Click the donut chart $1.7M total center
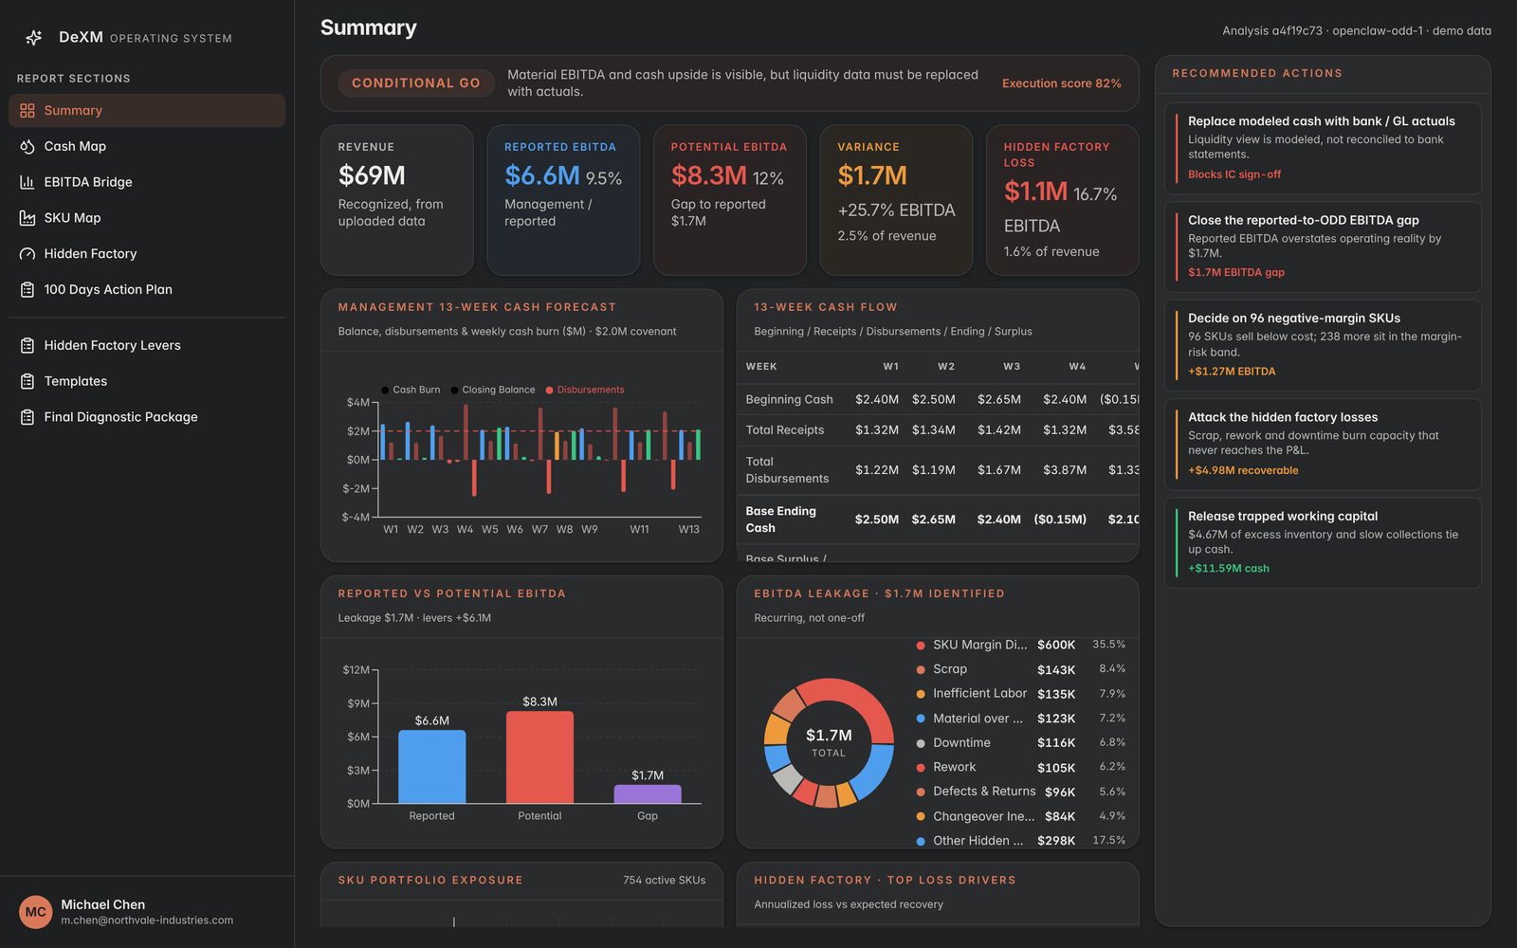 click(829, 742)
